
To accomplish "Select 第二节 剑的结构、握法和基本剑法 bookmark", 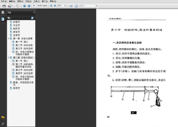I will (25, 65).
